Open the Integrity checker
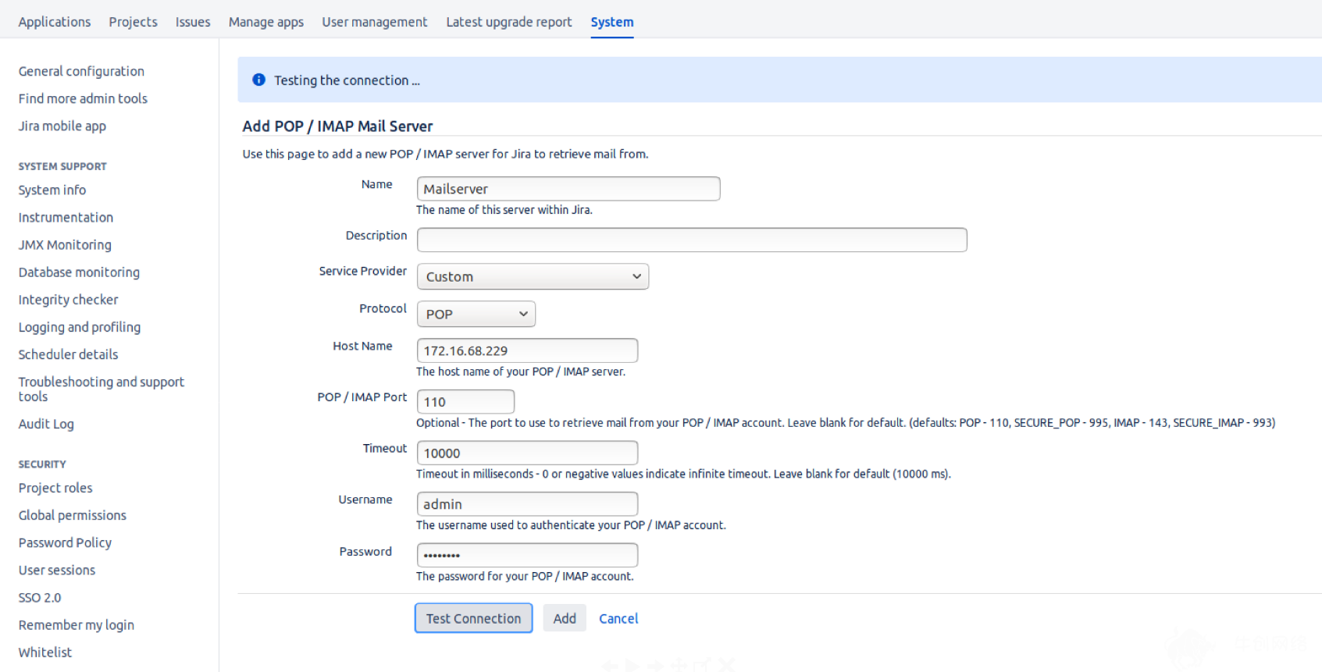Screen dimensions: 1322x672 pyautogui.click(x=68, y=300)
